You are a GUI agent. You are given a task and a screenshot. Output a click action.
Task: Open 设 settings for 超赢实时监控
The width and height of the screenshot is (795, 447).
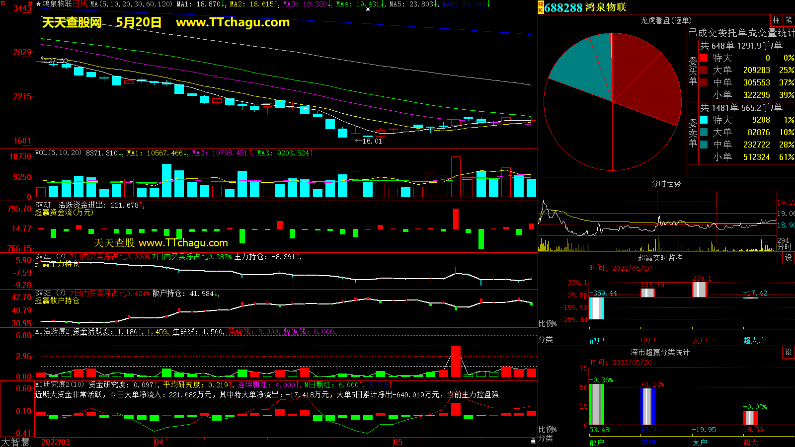click(789, 258)
